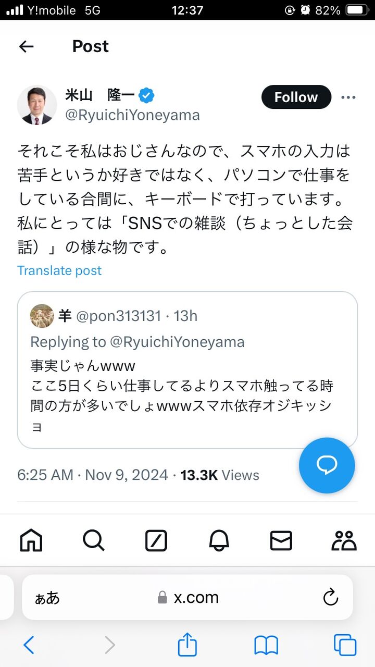The height and width of the screenshot is (667, 375).
Task: Open the quoted post by @pon313131
Action: coord(187,369)
